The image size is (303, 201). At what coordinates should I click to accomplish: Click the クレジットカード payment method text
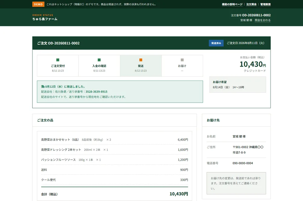coord(255,71)
